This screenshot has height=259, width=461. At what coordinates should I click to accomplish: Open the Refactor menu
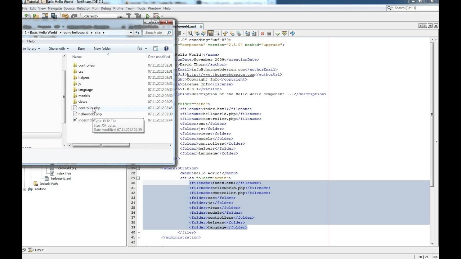pos(84,8)
